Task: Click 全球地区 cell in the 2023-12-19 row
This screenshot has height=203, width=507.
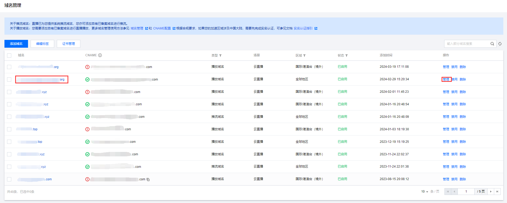Action: tap(302, 142)
